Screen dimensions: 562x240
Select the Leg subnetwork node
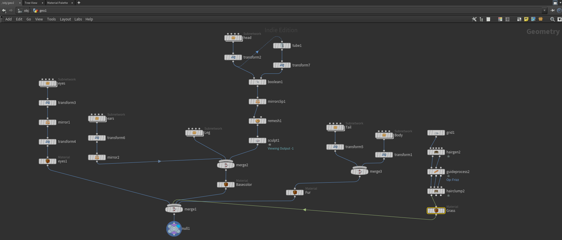pyautogui.click(x=194, y=133)
